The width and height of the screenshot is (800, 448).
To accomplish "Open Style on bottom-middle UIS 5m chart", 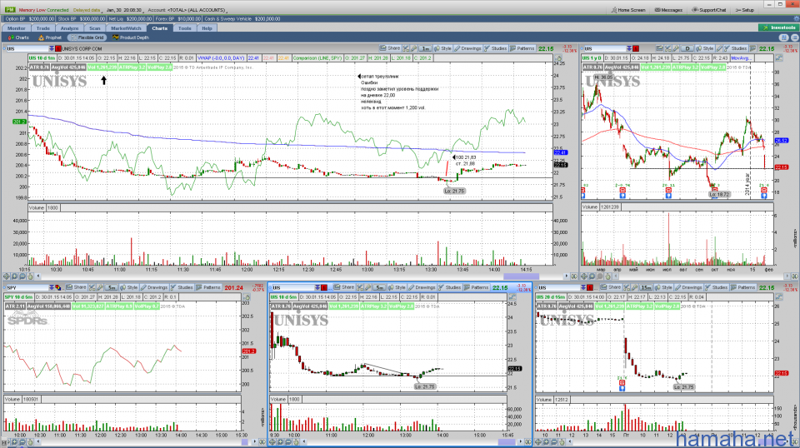I will [397, 288].
